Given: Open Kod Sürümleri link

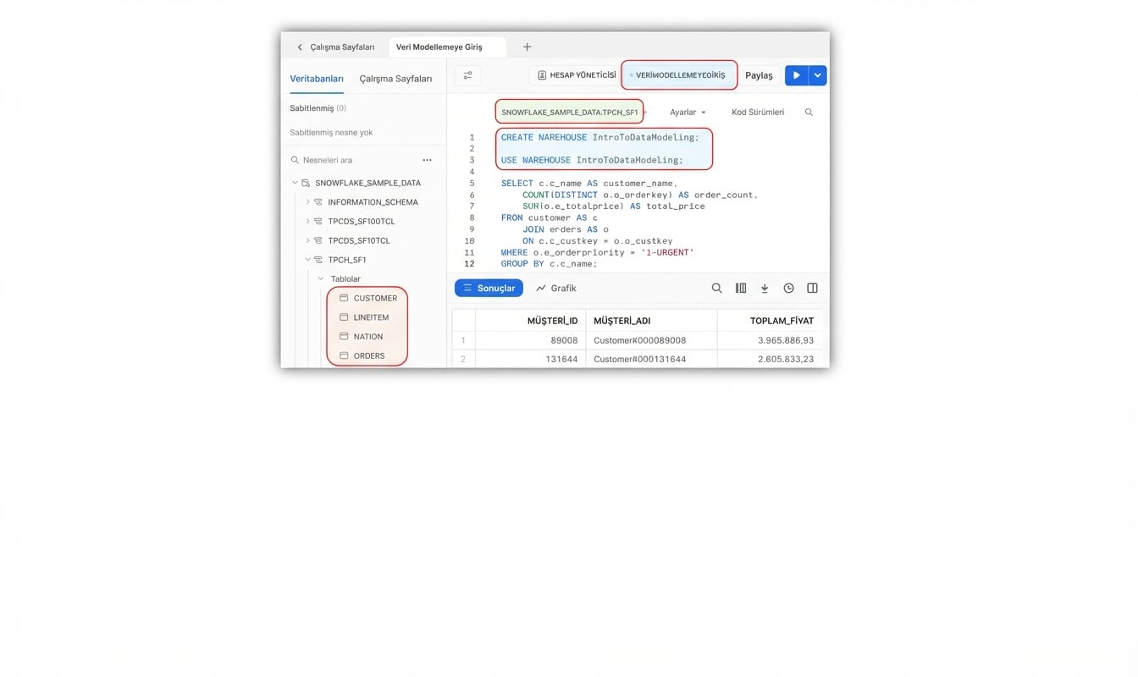Looking at the screenshot, I should click(757, 113).
